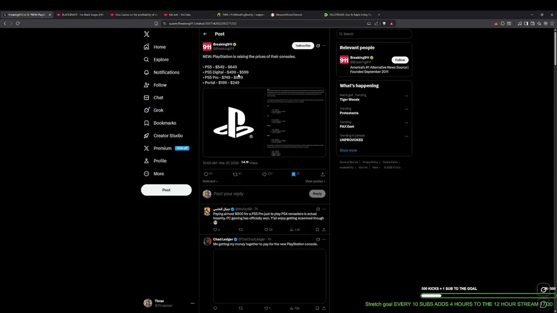
Task: Reply icon on the main post
Action: pos(206,174)
